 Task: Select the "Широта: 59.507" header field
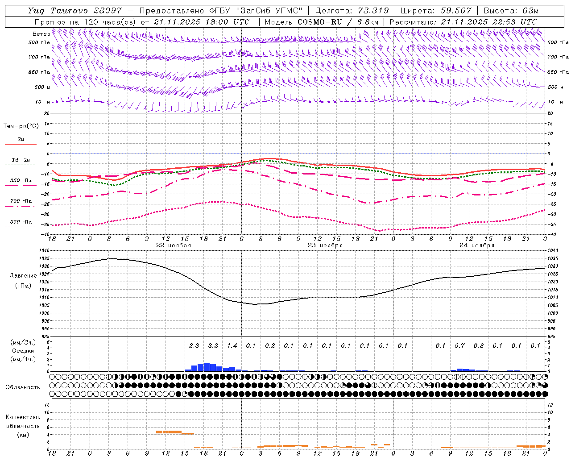click(x=436, y=11)
